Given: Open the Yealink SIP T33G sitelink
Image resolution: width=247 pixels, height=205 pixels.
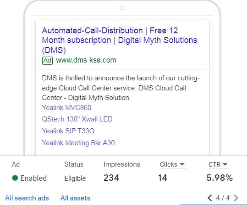Looking at the screenshot, I should click(68, 131).
